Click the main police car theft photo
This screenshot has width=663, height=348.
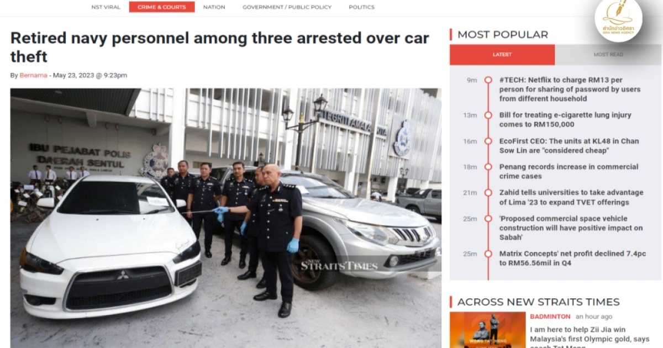[x=225, y=218]
